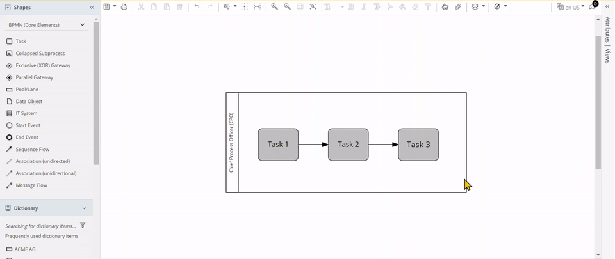This screenshot has width=615, height=259.
Task: Open the en-US language dropdown
Action: coord(571,7)
